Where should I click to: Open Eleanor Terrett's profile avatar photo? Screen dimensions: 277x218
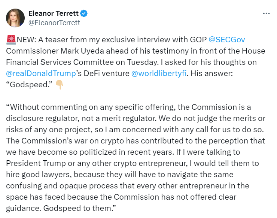15,18
